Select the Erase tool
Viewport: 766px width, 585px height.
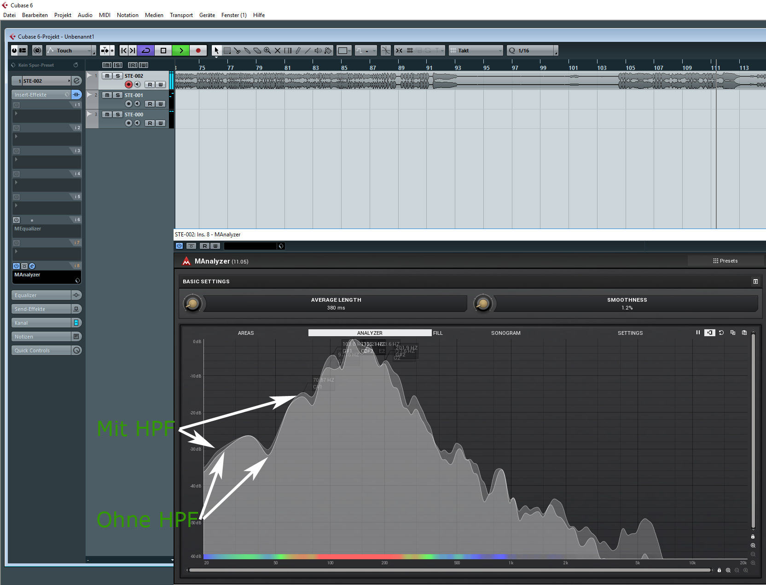click(x=257, y=51)
